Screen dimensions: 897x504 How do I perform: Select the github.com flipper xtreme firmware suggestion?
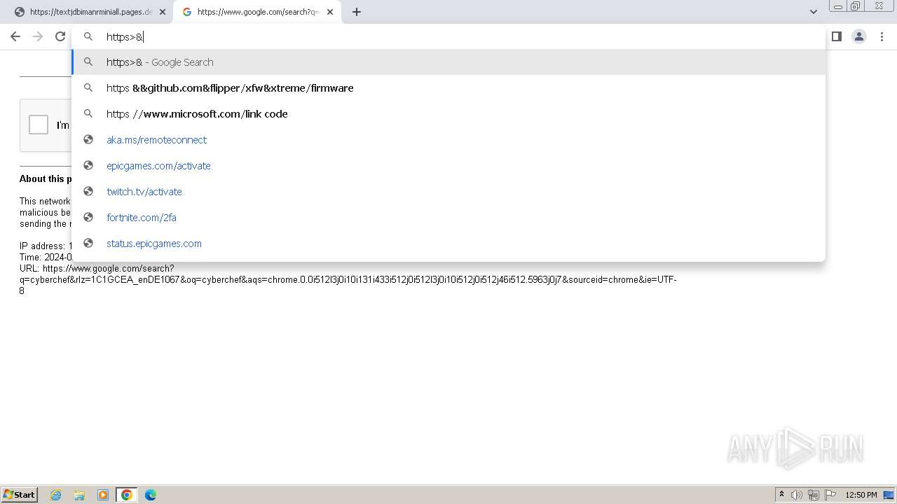(x=448, y=88)
